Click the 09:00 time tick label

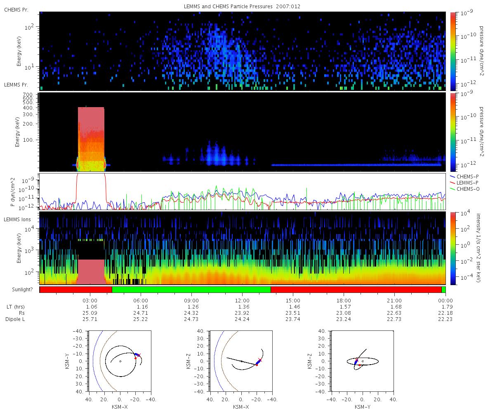tap(191, 300)
